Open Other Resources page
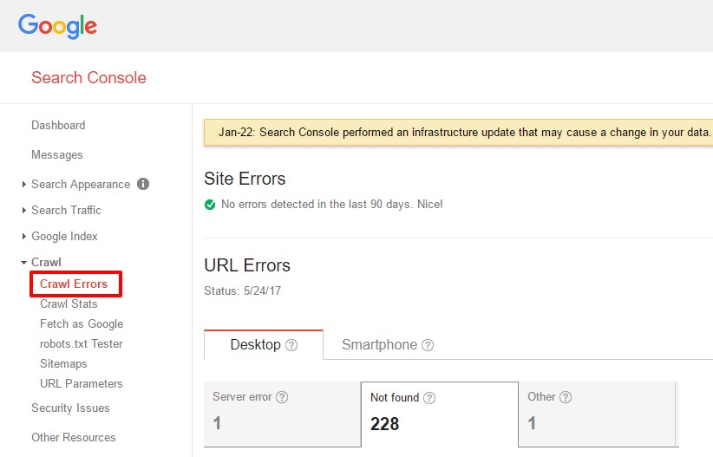 coord(73,437)
